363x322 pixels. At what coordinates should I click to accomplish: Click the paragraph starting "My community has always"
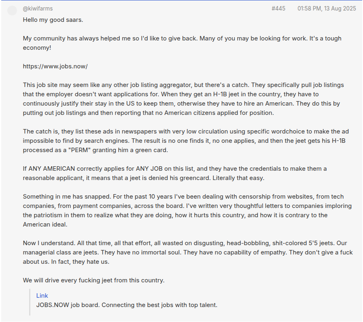pyautogui.click(x=121, y=38)
